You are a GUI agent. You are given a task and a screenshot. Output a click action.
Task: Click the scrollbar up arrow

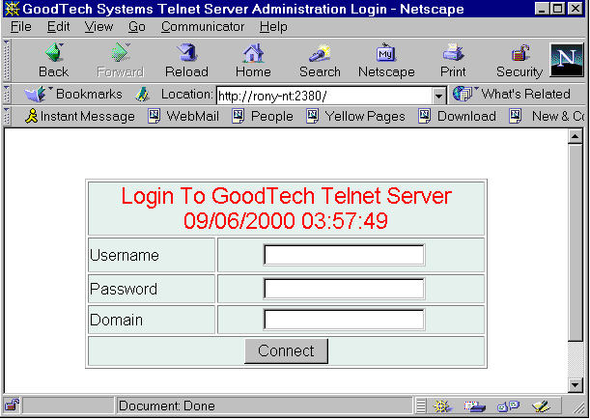[576, 136]
